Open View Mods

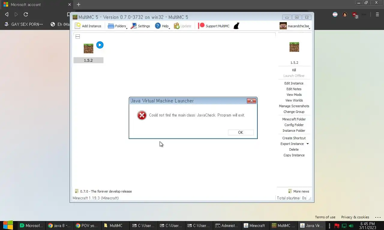[294, 95]
